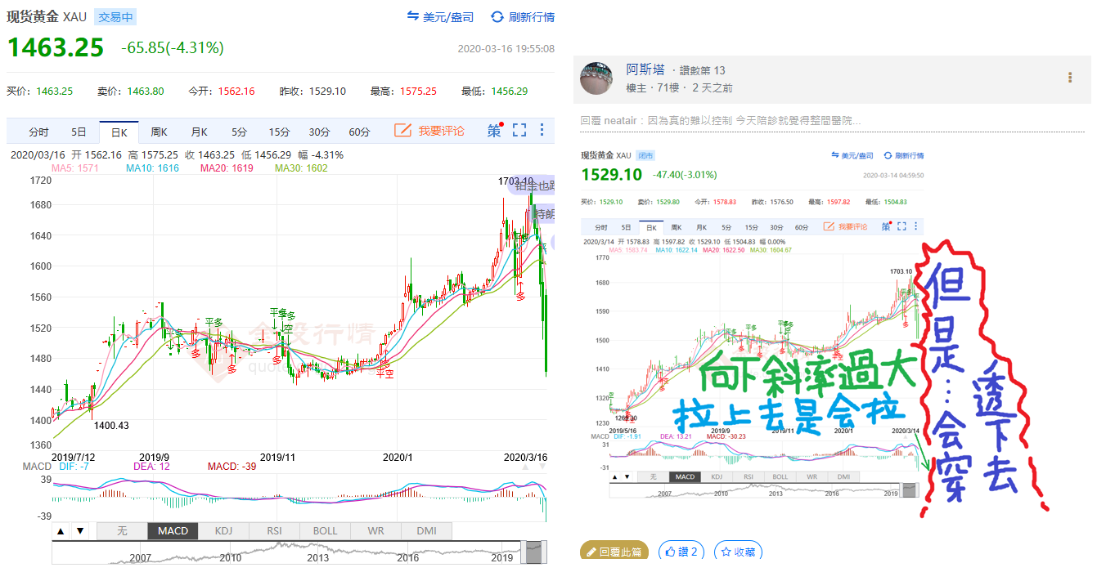Click 2013 on the bottom timeline overview

point(318,557)
